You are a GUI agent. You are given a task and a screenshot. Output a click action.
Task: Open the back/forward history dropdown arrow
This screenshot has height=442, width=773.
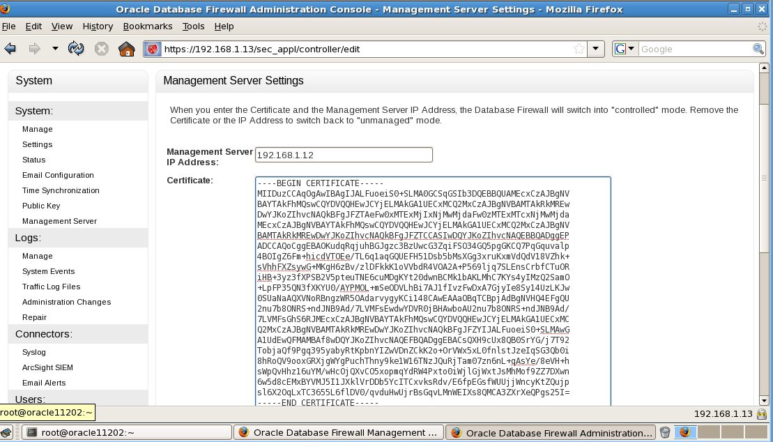point(55,49)
